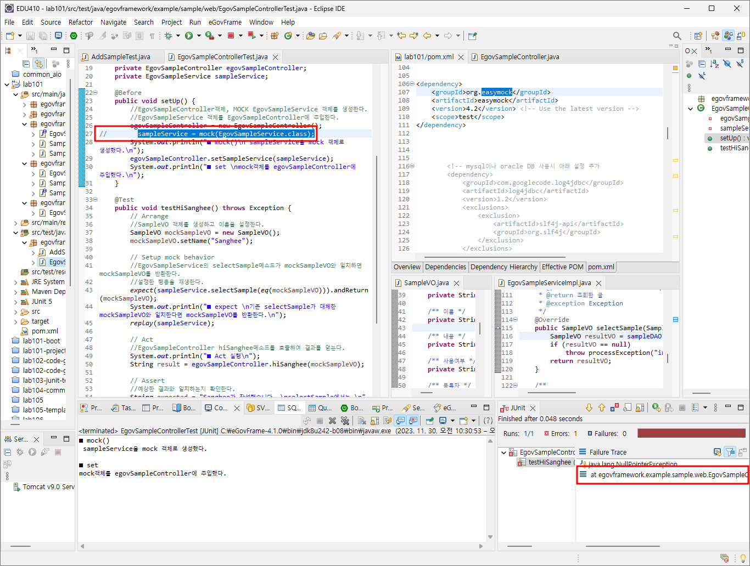Click the red Stop icon in main toolbar
The width and height of the screenshot is (750, 566).
(231, 36)
